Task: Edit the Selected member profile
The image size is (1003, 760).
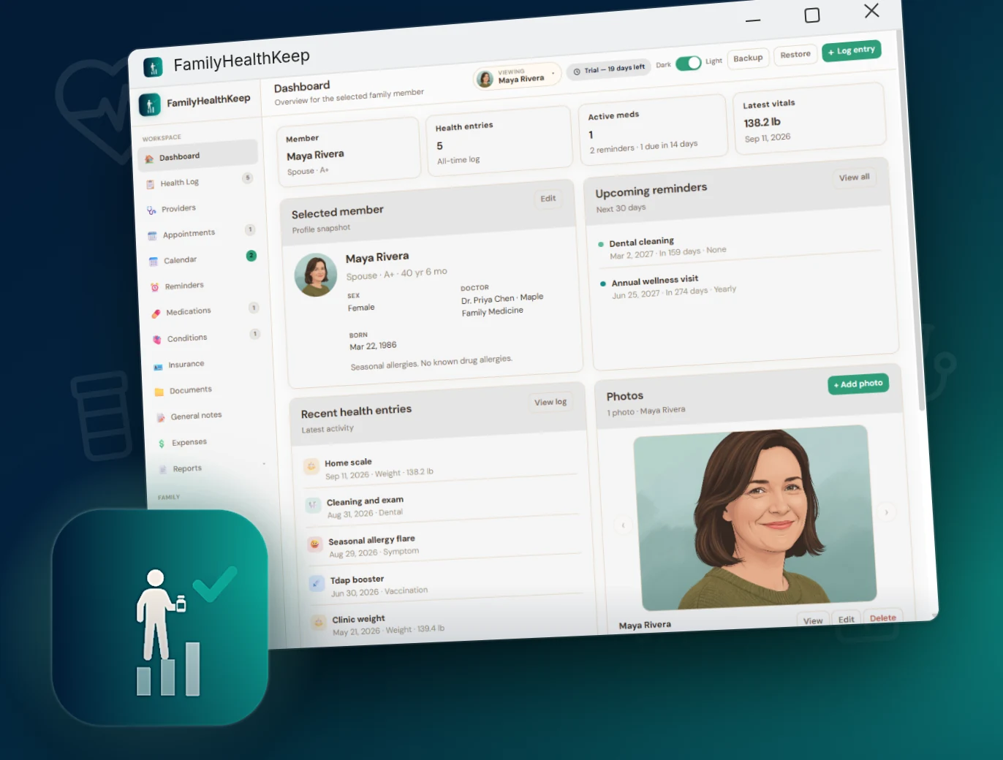Action: pos(548,199)
